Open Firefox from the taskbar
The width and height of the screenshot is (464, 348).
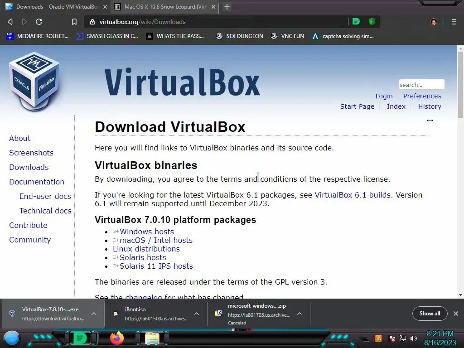tap(117, 338)
